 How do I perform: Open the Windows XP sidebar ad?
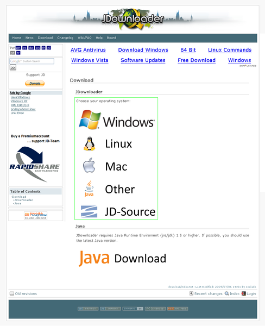pos(19,101)
